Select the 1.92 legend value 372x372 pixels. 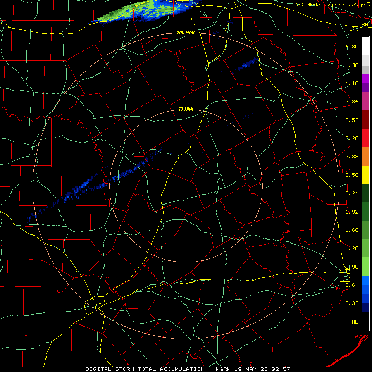(x=352, y=212)
